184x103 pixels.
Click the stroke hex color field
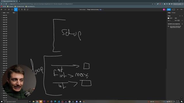[x=171, y=18]
